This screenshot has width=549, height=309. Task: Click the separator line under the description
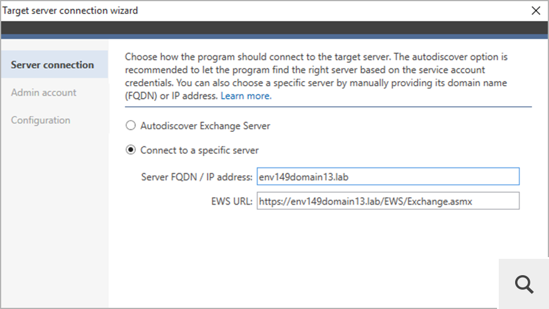point(328,107)
